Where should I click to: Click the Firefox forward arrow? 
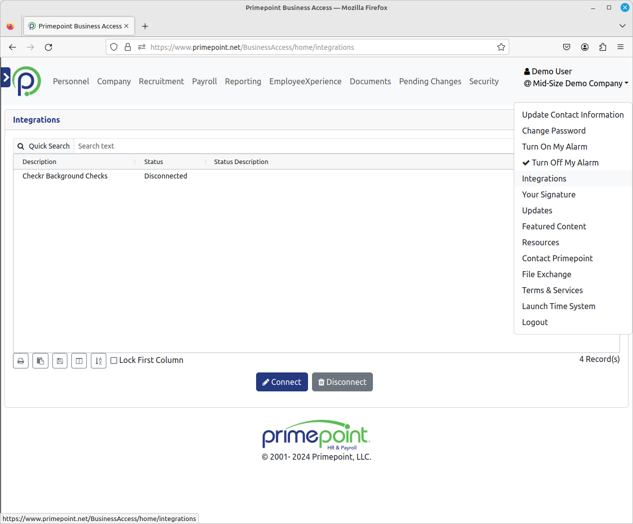coord(30,47)
